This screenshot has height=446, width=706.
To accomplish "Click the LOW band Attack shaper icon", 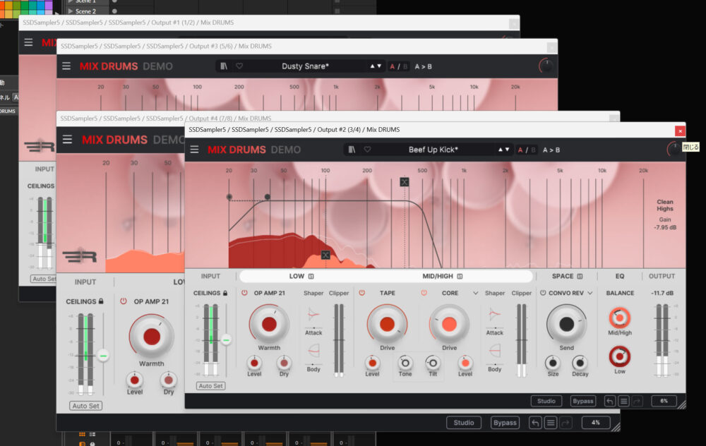I will pos(313,315).
